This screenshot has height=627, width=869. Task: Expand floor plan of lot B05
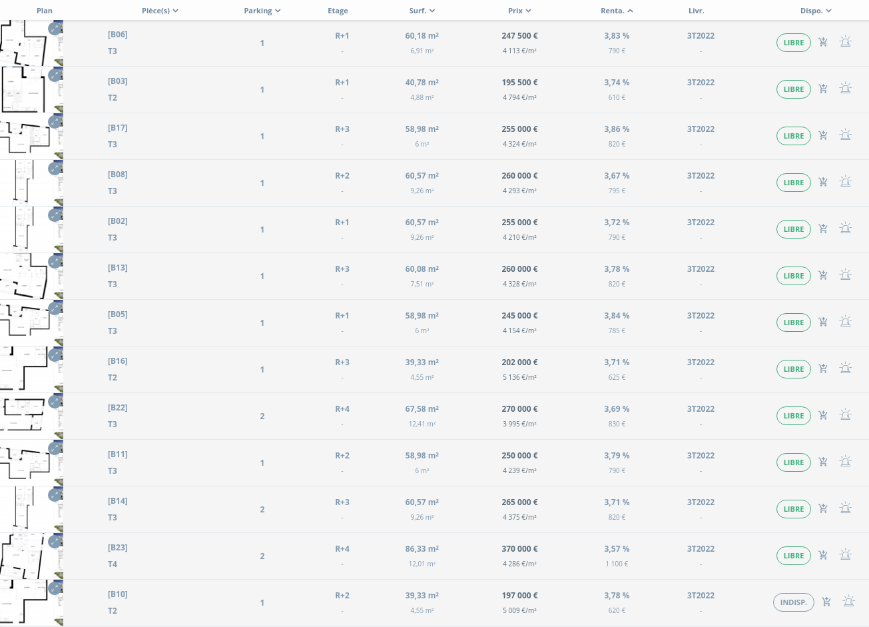55,309
